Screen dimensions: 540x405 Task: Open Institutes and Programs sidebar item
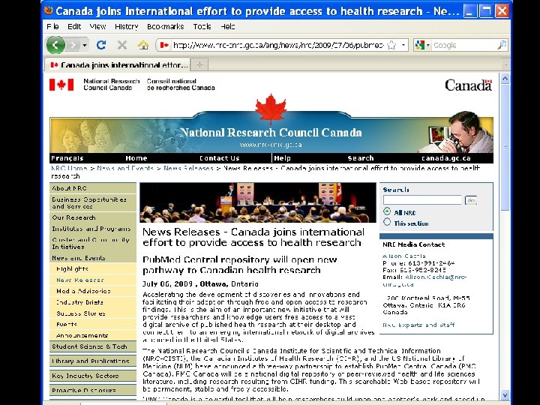click(93, 229)
